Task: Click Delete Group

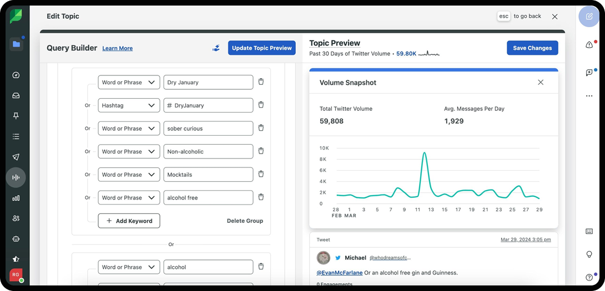Action: pyautogui.click(x=245, y=221)
